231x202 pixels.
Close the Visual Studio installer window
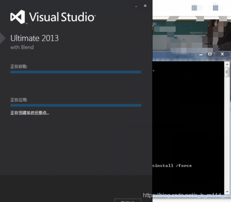pos(145,6)
